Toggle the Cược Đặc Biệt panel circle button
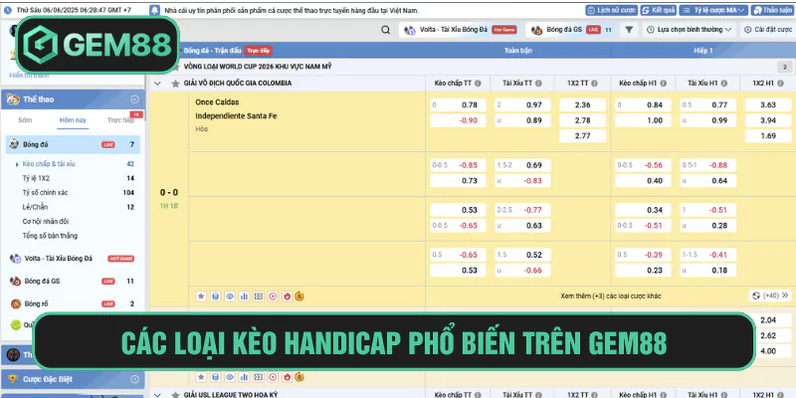The width and height of the screenshot is (796, 398). 134,379
